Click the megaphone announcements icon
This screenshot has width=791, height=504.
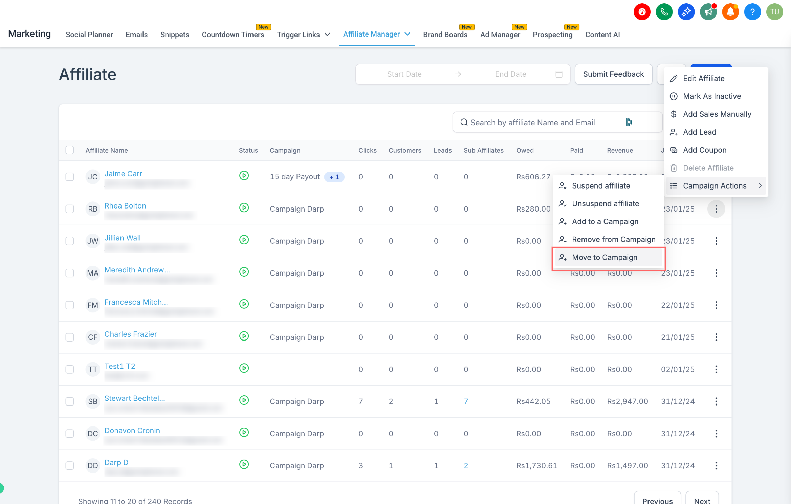click(708, 12)
